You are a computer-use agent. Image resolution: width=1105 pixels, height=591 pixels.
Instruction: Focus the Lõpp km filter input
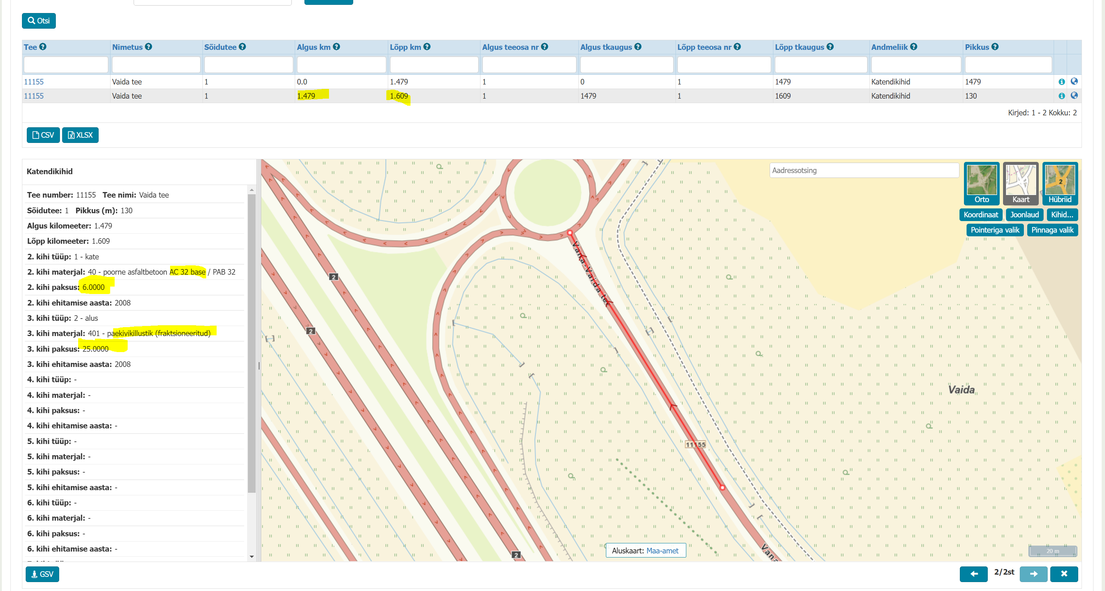434,65
